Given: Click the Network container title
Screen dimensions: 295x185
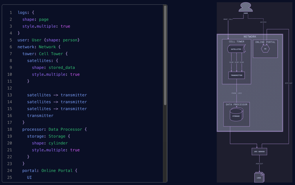Looking at the screenshot, I should 250,37.
